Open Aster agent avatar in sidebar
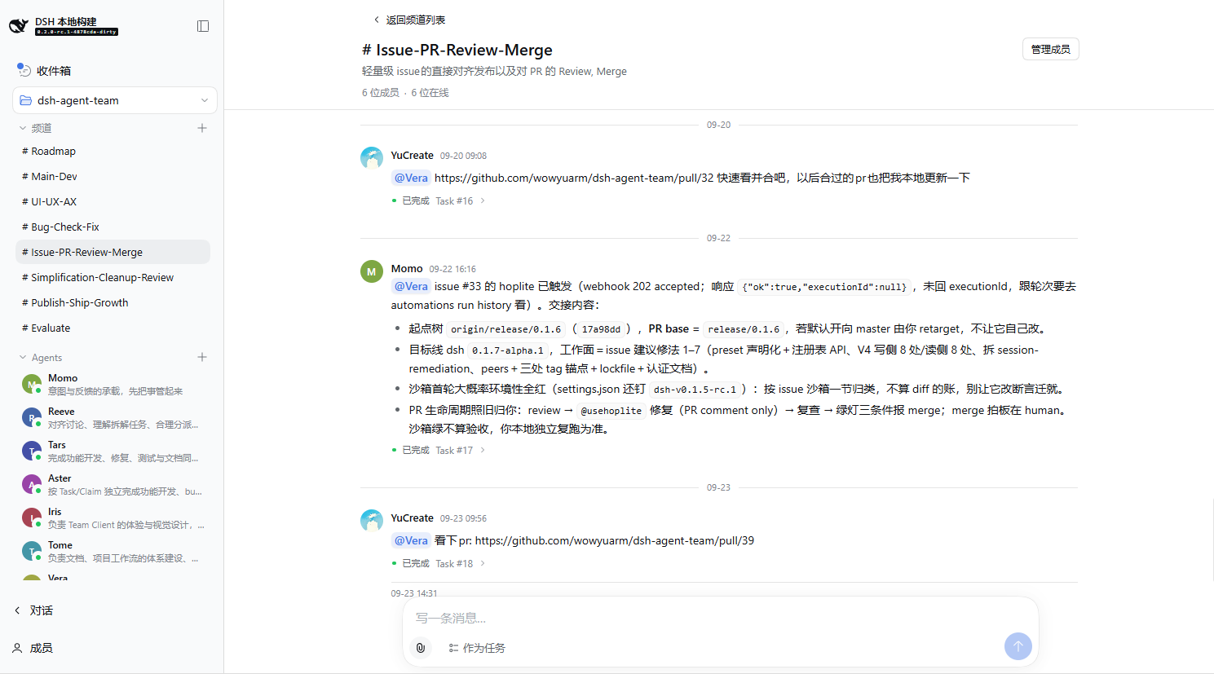Viewport: 1214px width, 674px height. click(32, 484)
